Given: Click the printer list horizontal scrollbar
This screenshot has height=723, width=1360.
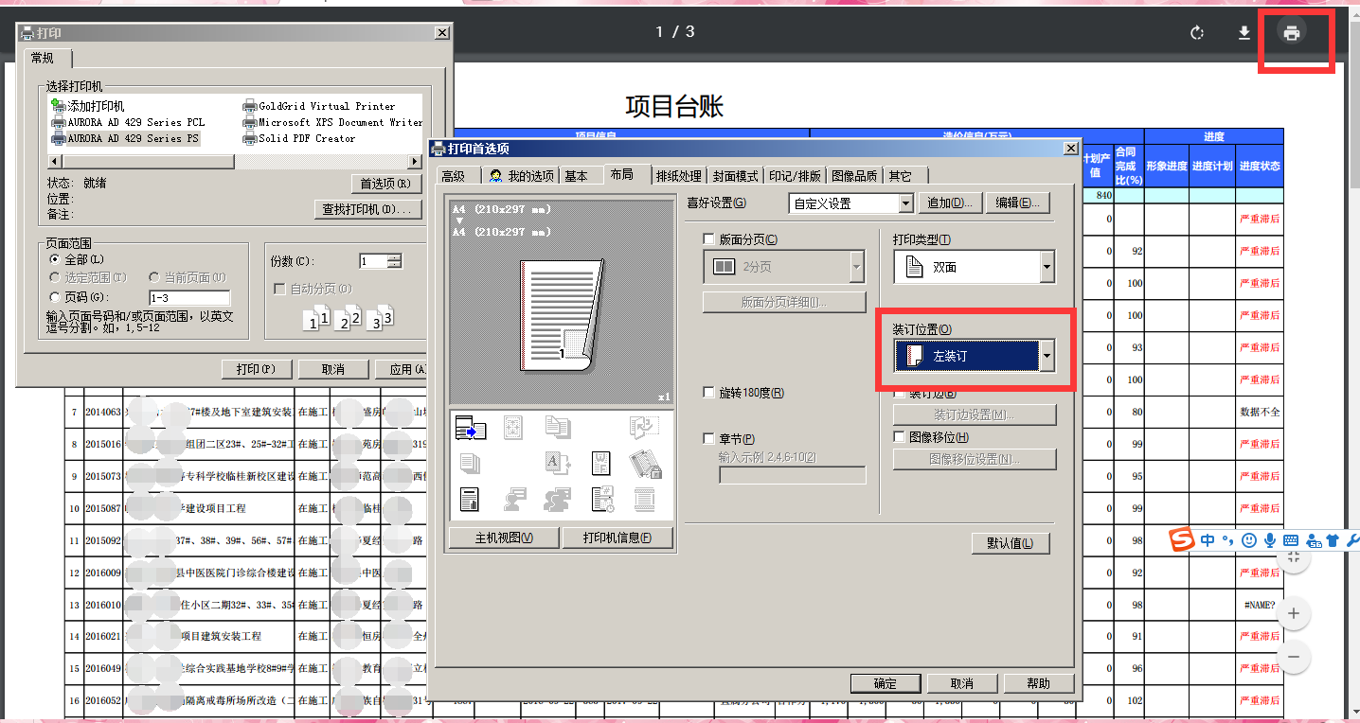Looking at the screenshot, I should click(x=235, y=162).
